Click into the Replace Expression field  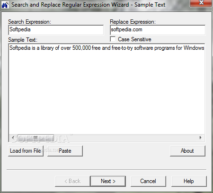click(x=158, y=30)
